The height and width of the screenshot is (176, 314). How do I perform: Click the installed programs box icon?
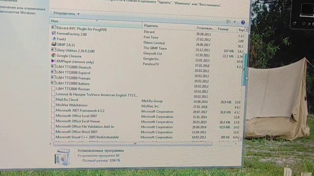63,157
